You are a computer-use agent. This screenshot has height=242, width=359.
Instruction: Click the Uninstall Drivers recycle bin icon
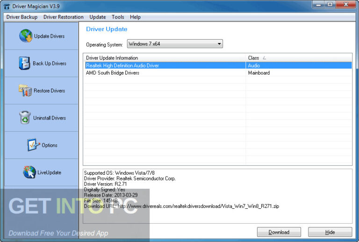pos(25,118)
